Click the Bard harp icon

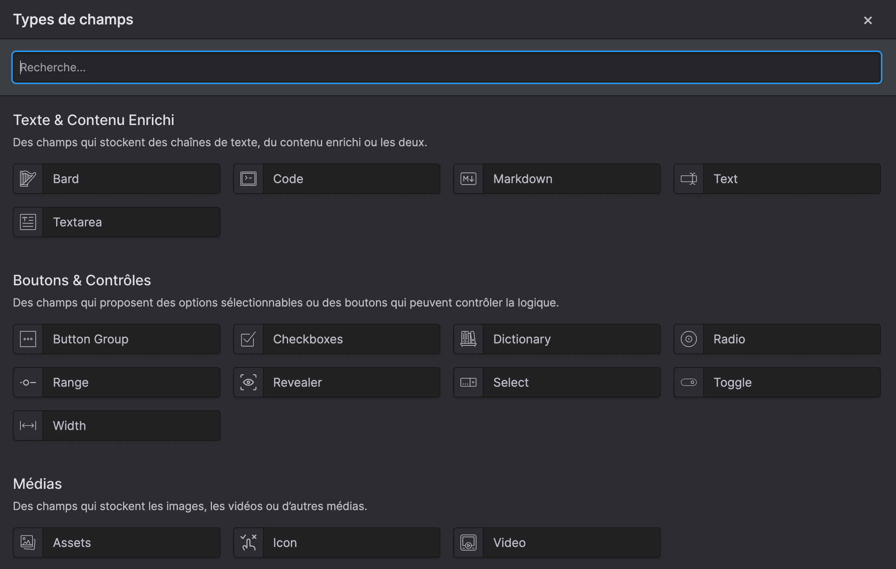click(28, 179)
